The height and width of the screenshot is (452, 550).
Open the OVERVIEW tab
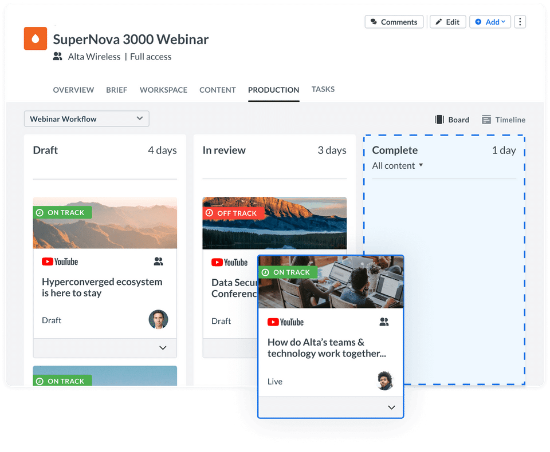coord(74,90)
